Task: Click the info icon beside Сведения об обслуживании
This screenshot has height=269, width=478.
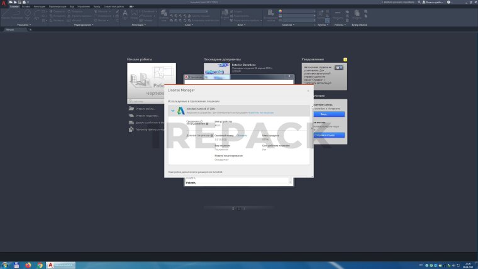Action: pos(207,124)
